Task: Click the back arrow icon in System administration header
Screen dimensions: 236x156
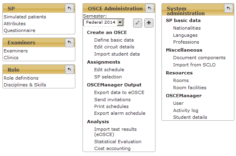Action: click(x=228, y=8)
